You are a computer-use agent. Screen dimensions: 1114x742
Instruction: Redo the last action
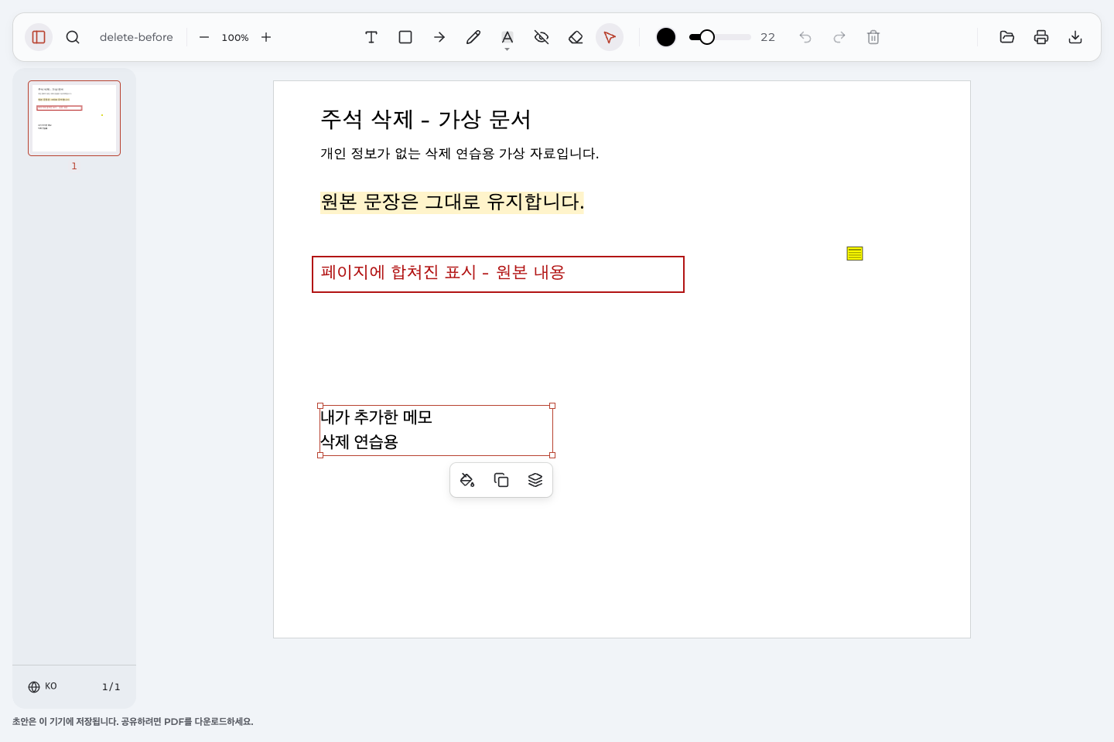click(x=839, y=37)
